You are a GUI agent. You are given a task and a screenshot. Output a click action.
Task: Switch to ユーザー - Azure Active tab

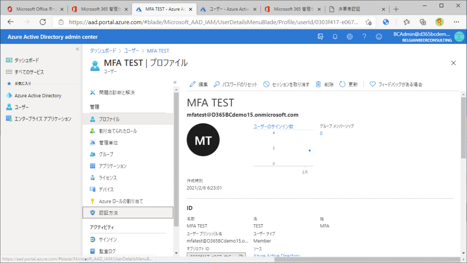tap(228, 9)
